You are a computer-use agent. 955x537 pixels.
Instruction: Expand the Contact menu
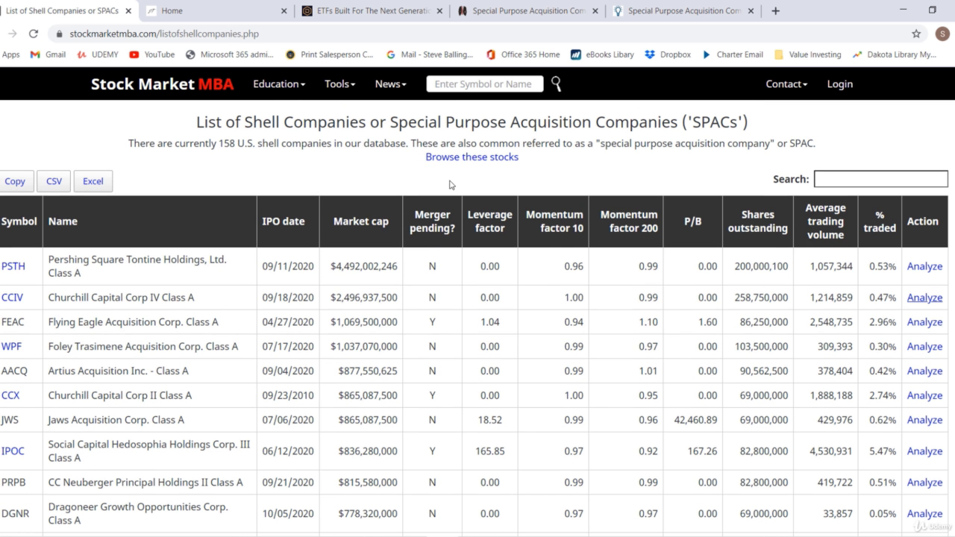[786, 84]
